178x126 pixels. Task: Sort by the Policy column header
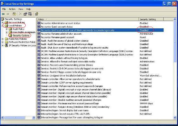(88, 19)
